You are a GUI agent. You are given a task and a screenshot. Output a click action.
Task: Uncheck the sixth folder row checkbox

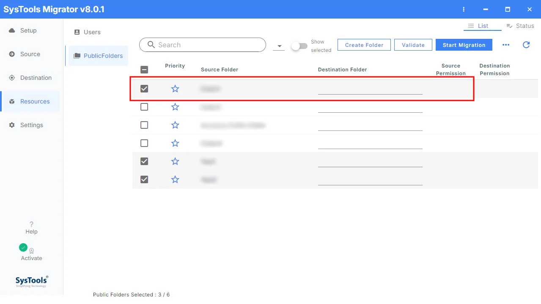coord(144,179)
